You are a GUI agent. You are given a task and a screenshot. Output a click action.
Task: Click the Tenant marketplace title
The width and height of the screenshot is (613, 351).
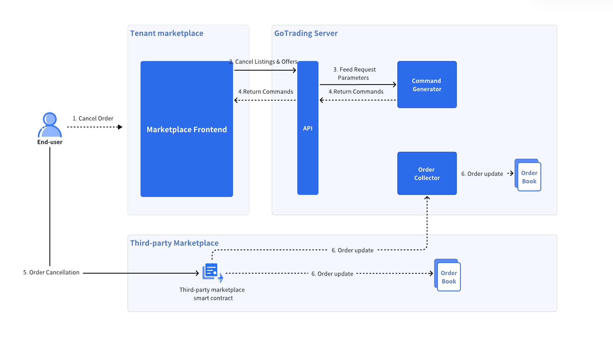[167, 33]
